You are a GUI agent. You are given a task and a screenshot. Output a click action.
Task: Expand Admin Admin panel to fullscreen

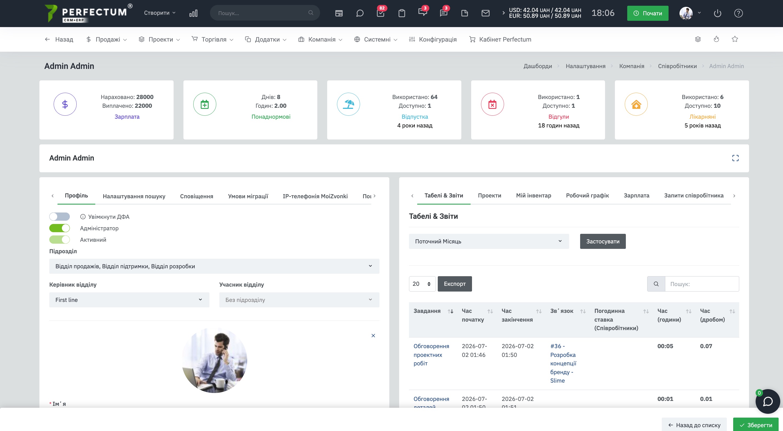pyautogui.click(x=735, y=158)
